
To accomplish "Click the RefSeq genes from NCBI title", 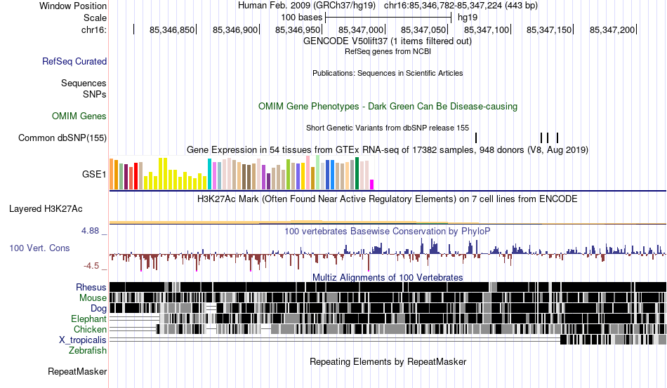I will (x=388, y=51).
